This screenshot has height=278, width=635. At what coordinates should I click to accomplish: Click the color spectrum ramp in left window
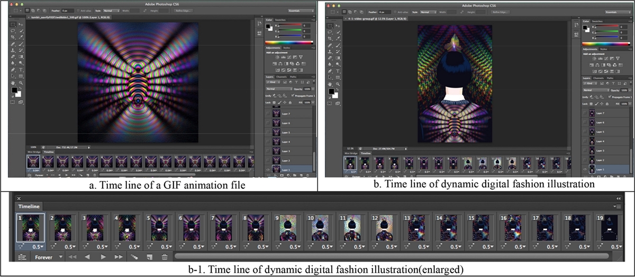(288, 42)
